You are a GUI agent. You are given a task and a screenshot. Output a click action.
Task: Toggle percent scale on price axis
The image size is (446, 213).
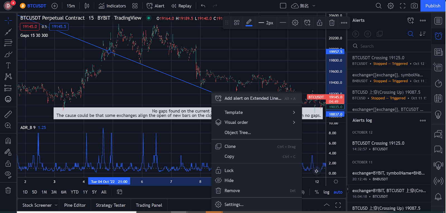(x=317, y=192)
